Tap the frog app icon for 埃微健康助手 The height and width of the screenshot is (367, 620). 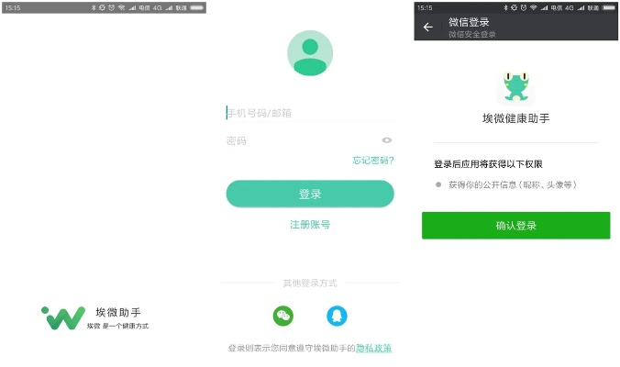point(515,87)
